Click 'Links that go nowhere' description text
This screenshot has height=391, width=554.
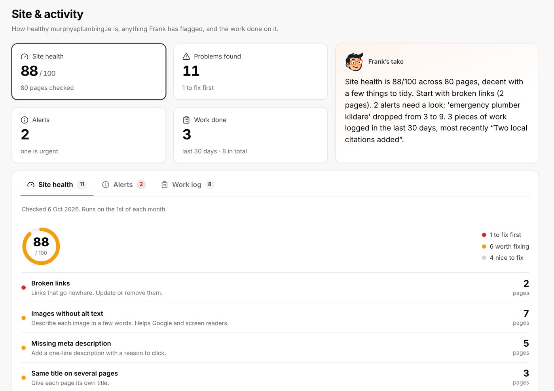click(x=97, y=293)
